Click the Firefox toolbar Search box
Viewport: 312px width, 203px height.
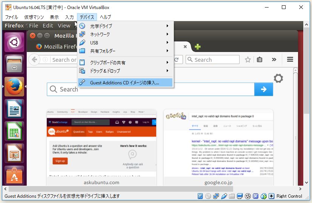pyautogui.click(x=212, y=60)
